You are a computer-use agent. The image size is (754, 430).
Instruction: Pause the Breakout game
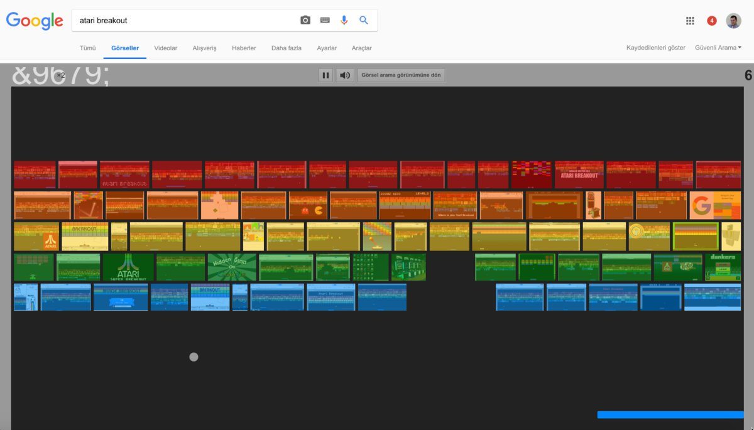(325, 75)
